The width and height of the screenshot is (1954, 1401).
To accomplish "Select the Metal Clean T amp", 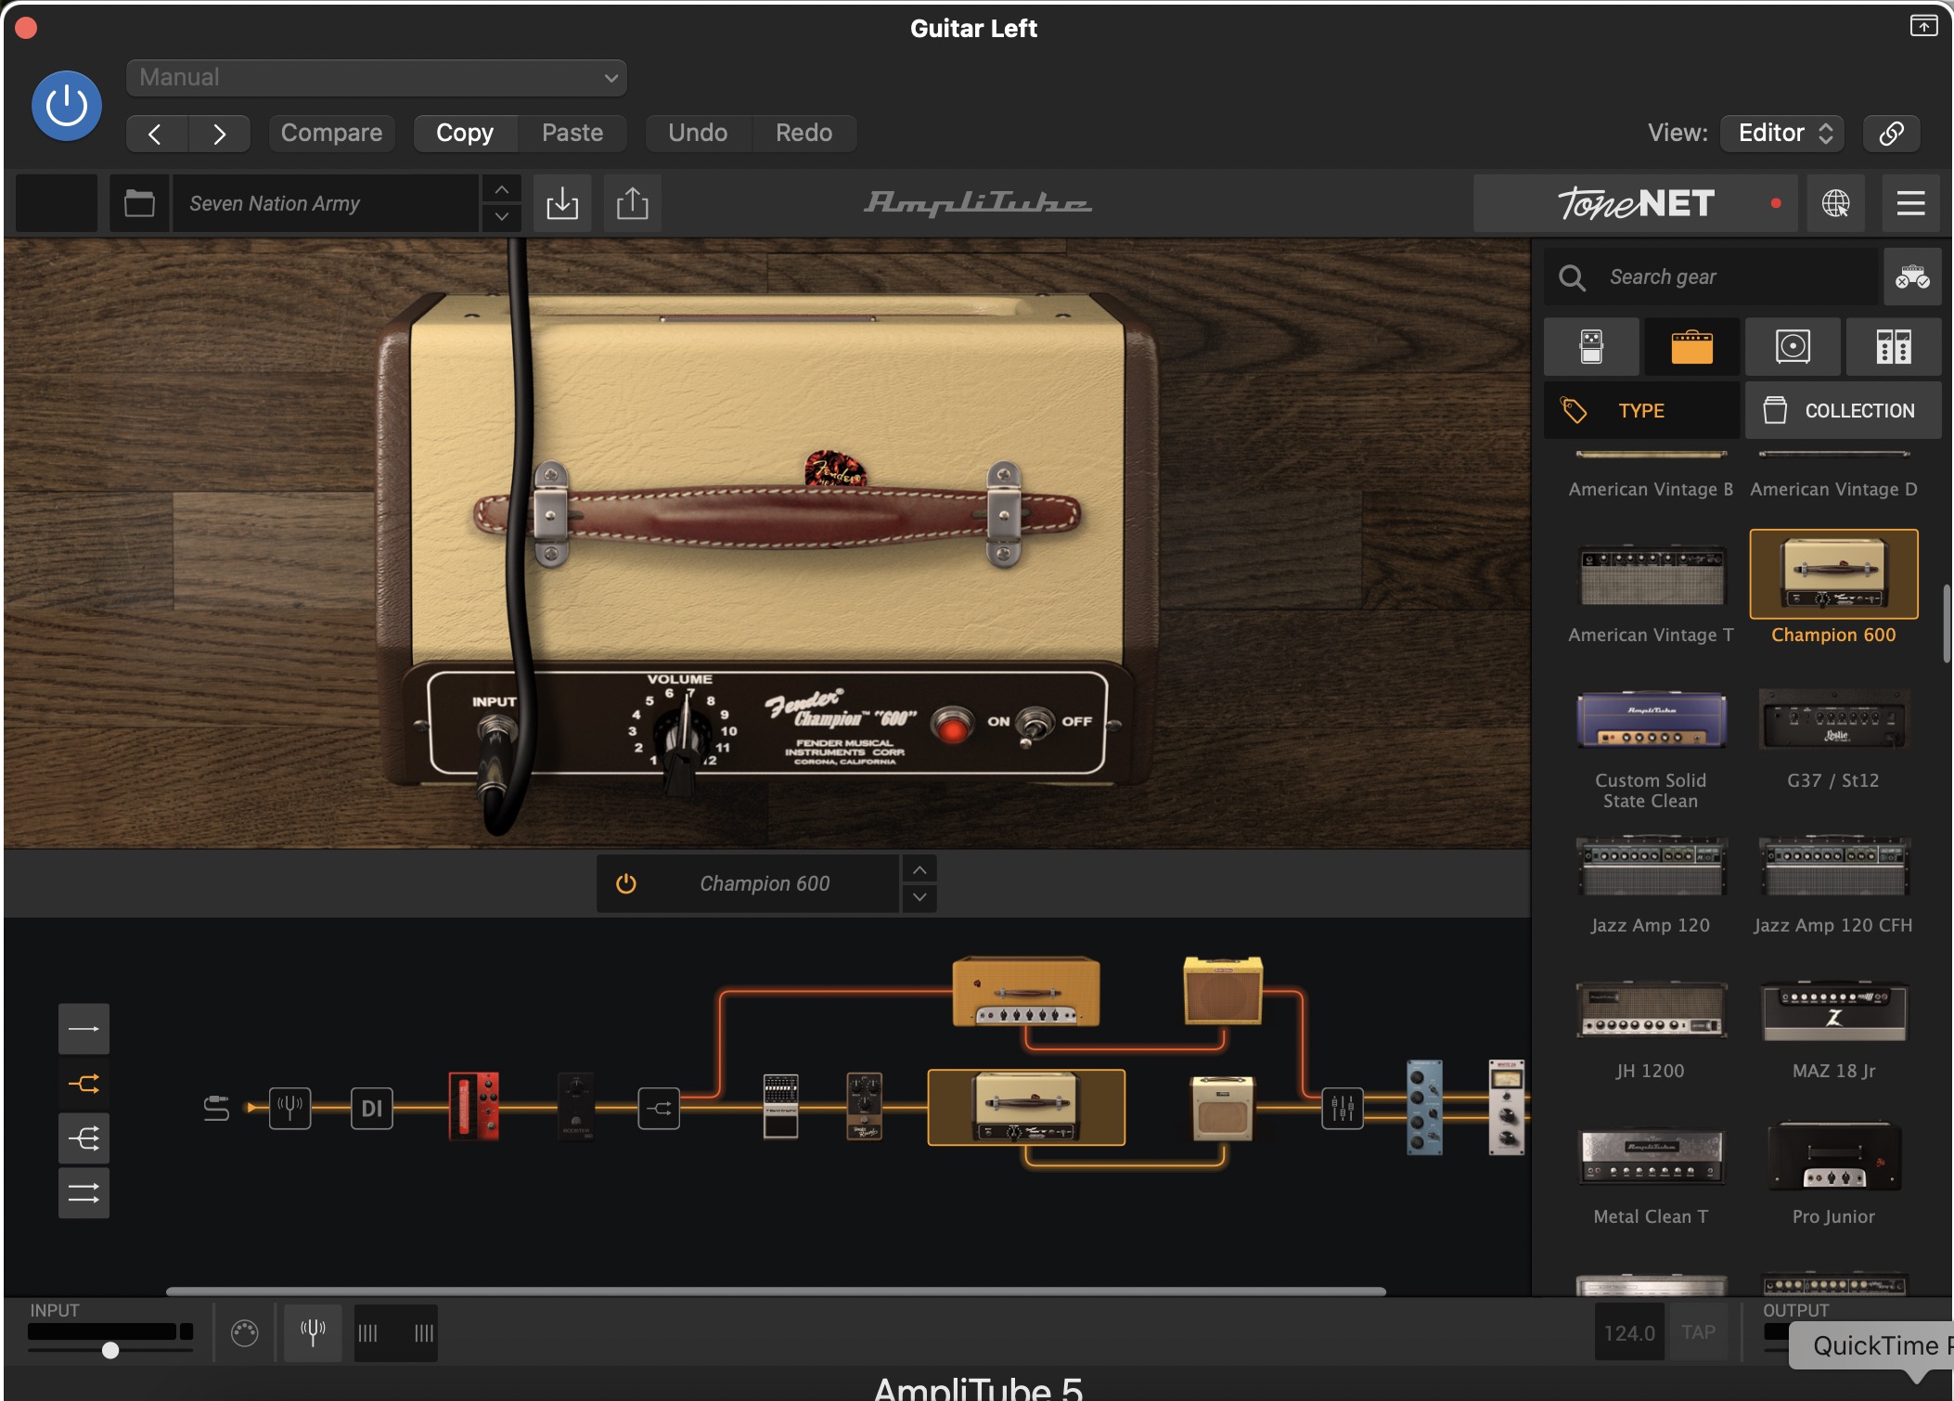I will [1651, 1175].
